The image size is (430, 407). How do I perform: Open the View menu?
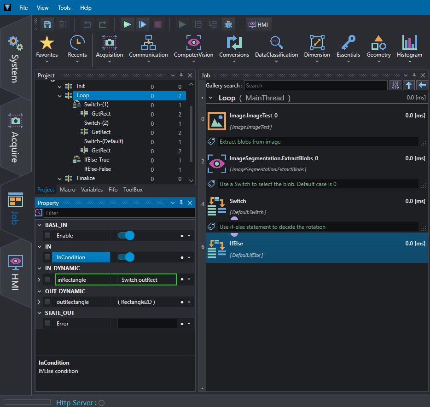[x=42, y=8]
